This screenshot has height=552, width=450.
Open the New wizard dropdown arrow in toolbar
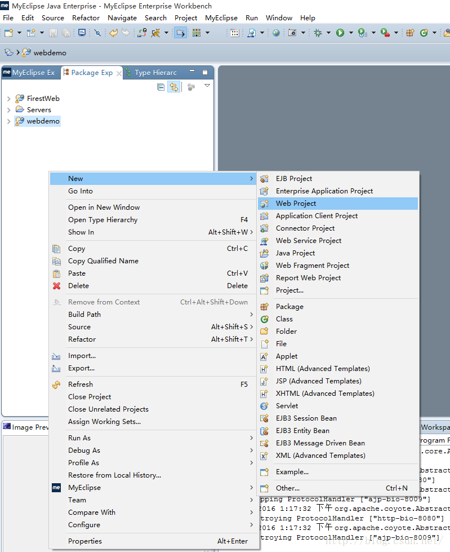(19, 33)
